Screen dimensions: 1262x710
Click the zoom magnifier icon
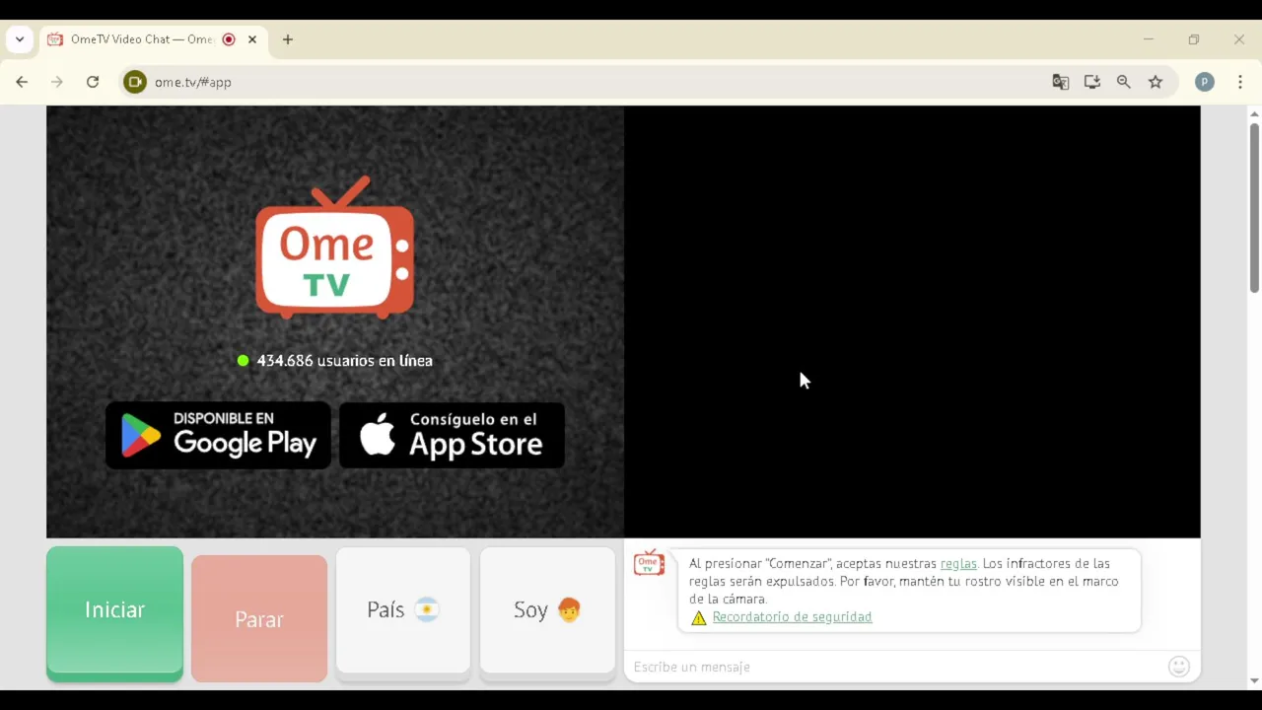(1124, 82)
